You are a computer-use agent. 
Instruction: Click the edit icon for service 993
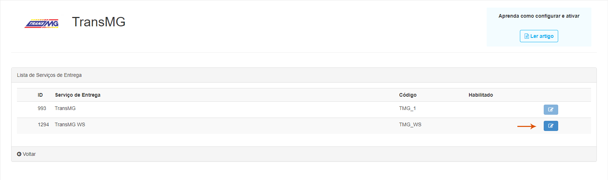click(x=551, y=110)
